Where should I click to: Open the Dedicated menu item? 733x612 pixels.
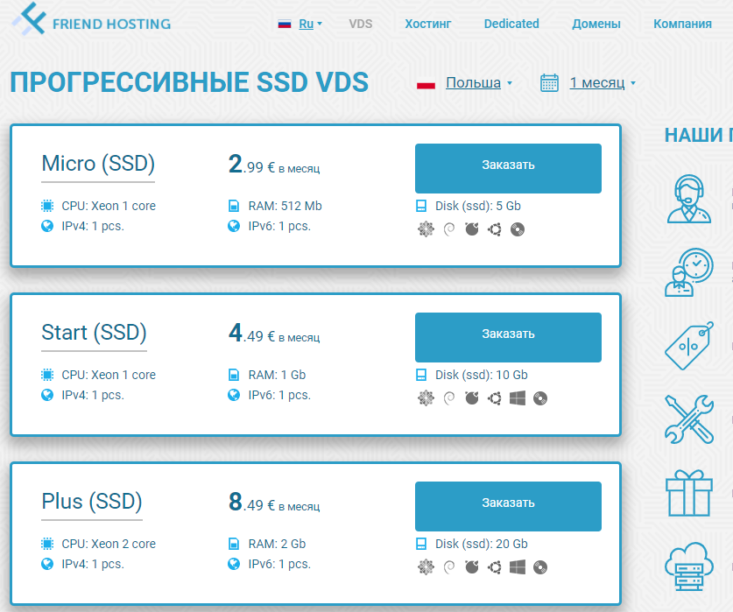click(x=511, y=24)
